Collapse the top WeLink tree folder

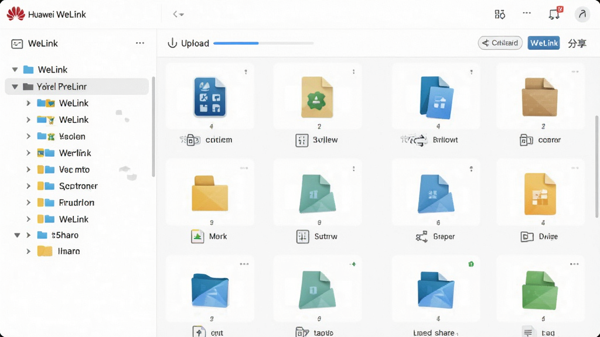coord(15,70)
